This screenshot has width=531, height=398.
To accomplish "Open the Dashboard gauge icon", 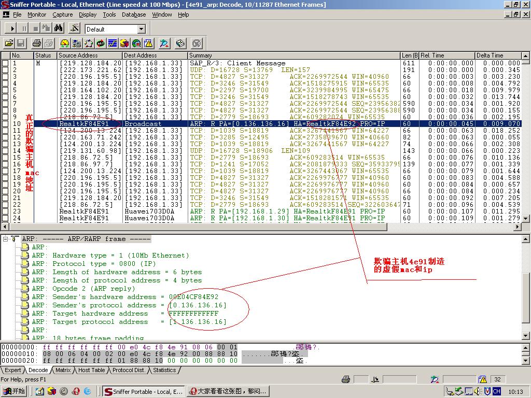I will point(65,44).
